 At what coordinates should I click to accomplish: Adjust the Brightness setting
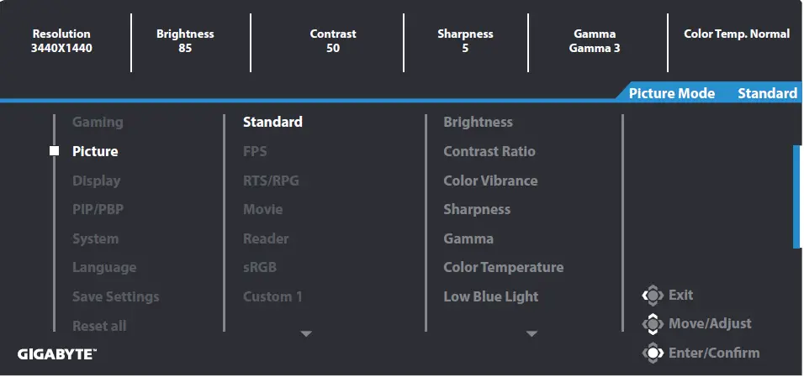[478, 123]
